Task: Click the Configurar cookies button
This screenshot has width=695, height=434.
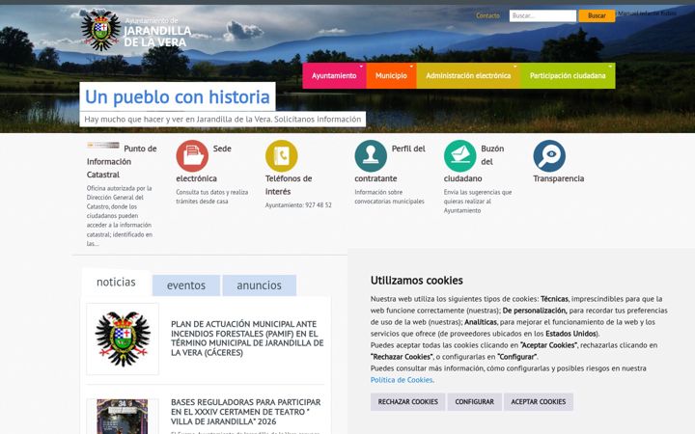Action: (x=474, y=401)
